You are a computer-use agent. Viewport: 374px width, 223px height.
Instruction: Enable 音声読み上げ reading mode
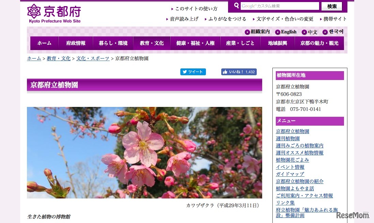pos(184,19)
